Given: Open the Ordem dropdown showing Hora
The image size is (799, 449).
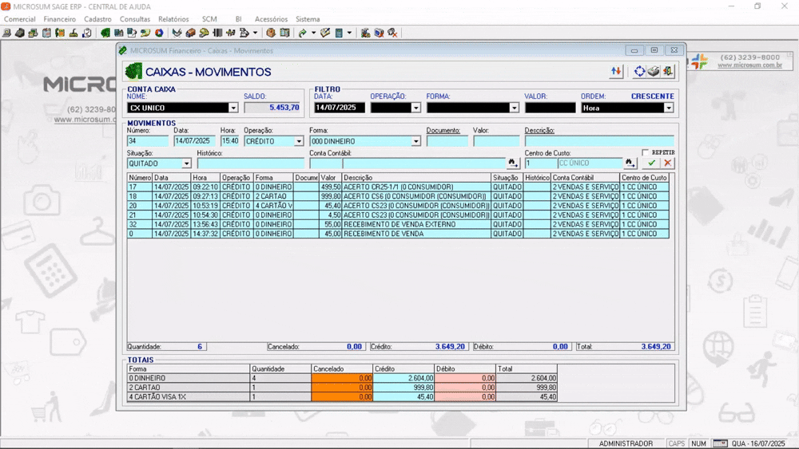Looking at the screenshot, I should click(669, 108).
